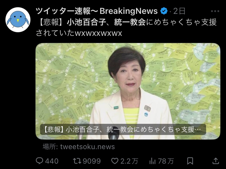Screen dimensions: 226x169
Task: Click the 78万 views count
Action: pos(166,161)
